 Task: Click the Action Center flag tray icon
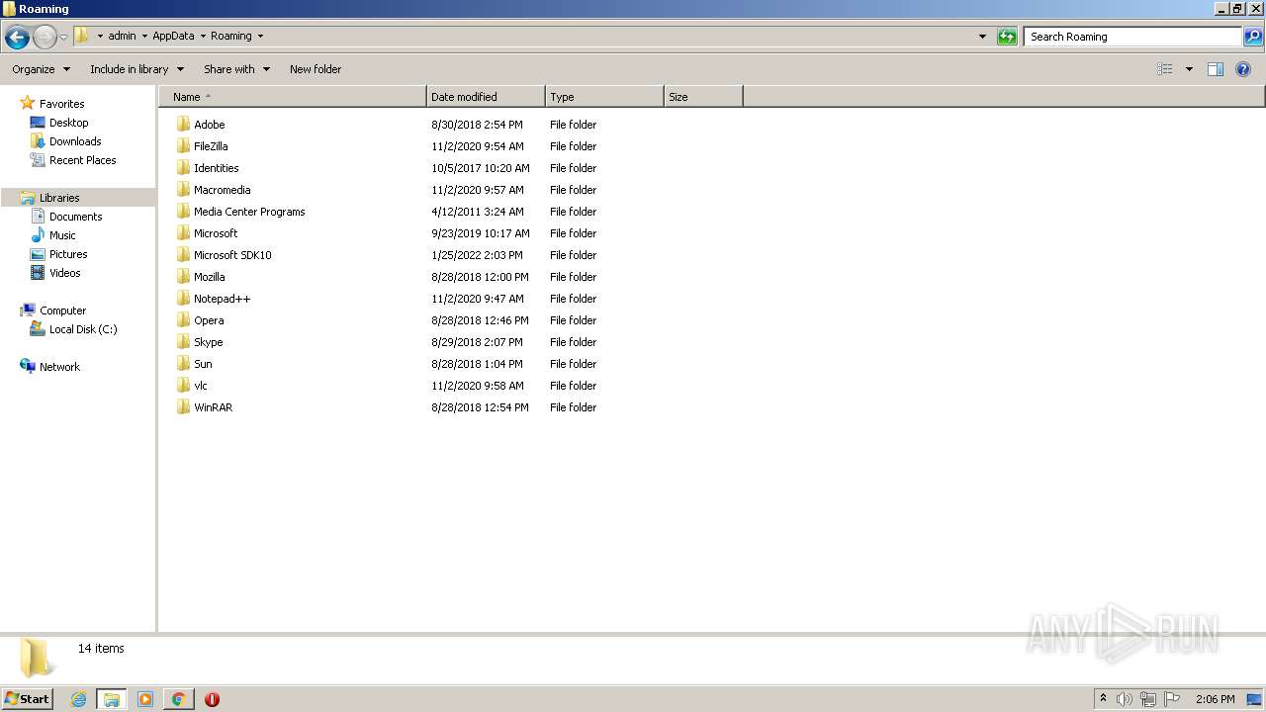point(1172,699)
